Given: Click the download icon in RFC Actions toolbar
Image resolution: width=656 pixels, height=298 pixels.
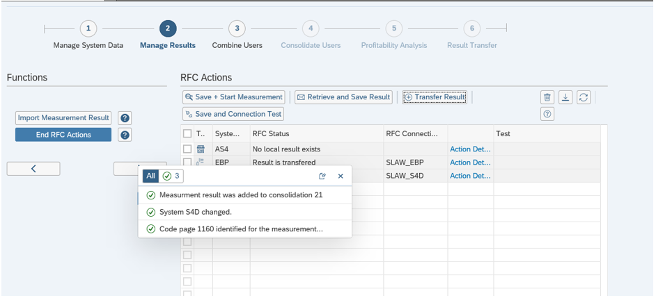Looking at the screenshot, I should point(565,97).
